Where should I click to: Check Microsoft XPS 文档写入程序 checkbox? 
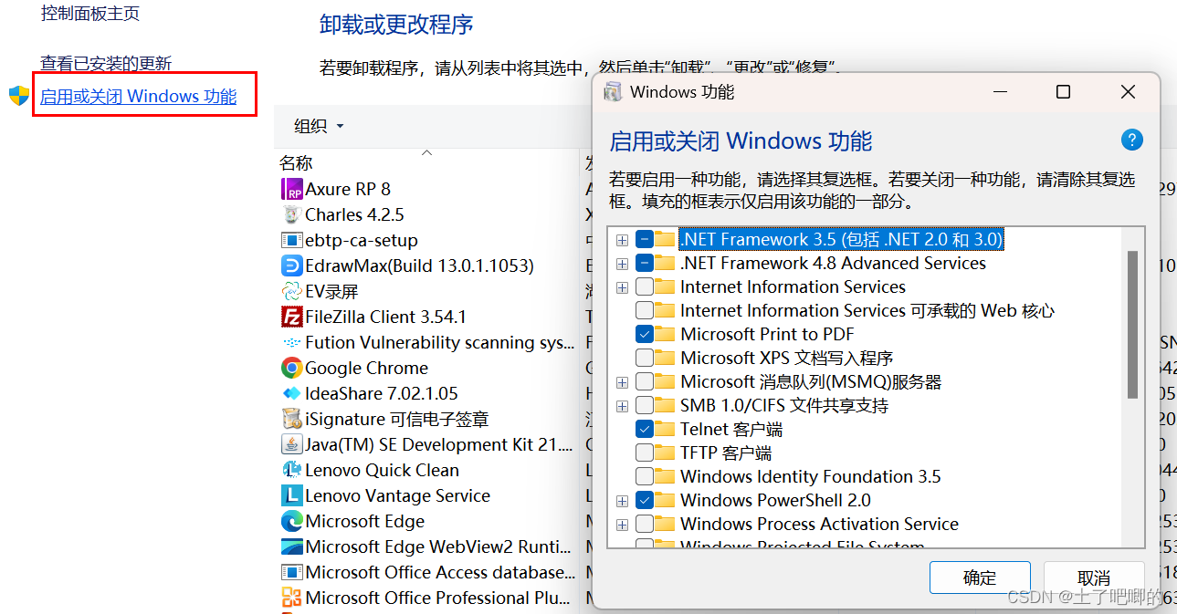point(644,358)
